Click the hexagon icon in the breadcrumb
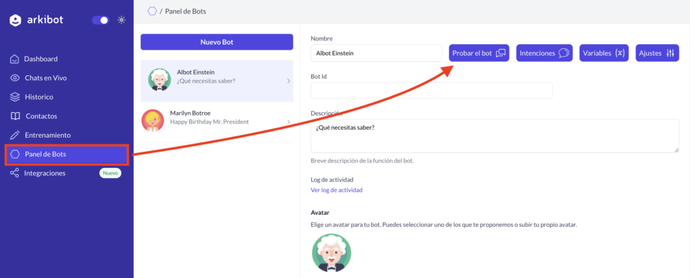 [x=152, y=11]
